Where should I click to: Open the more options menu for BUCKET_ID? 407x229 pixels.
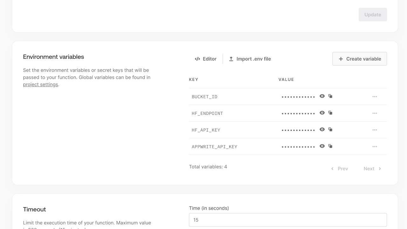[x=375, y=97]
